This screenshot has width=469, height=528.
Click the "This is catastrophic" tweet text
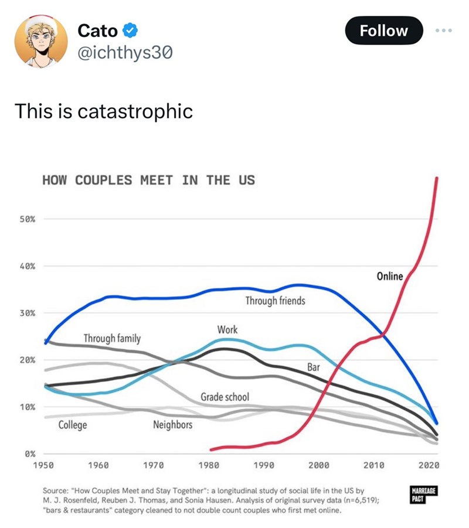[x=103, y=110]
